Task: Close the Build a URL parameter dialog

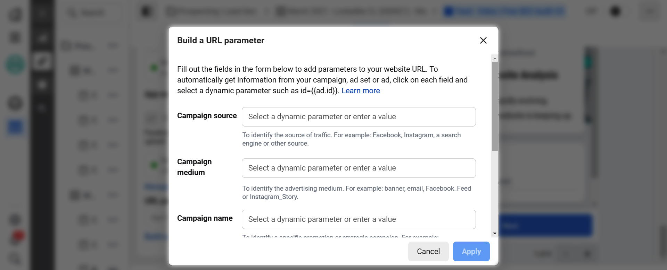Action: pyautogui.click(x=483, y=41)
